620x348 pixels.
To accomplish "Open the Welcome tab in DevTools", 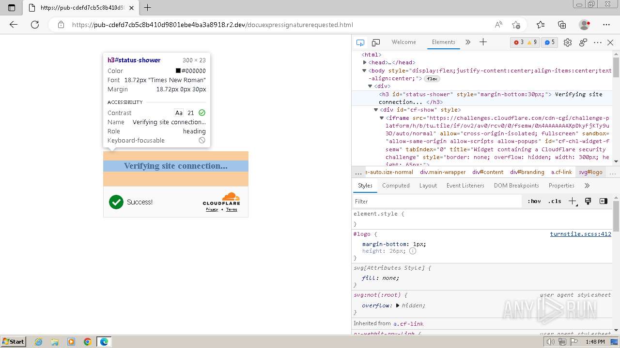I will [403, 42].
